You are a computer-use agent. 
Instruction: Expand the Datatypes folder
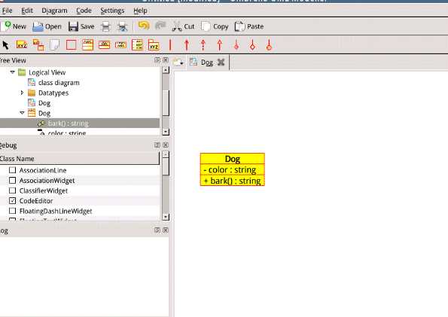point(22,93)
